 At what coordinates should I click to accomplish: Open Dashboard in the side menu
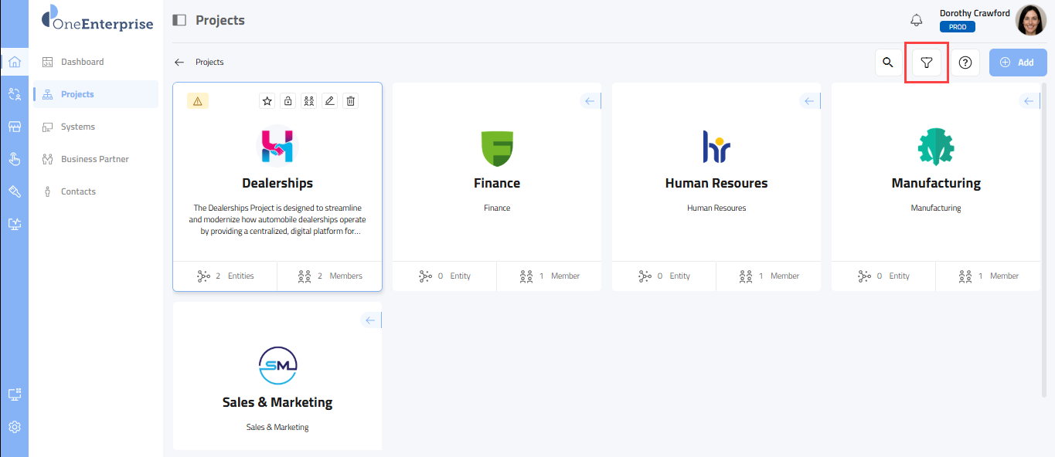pyautogui.click(x=82, y=62)
